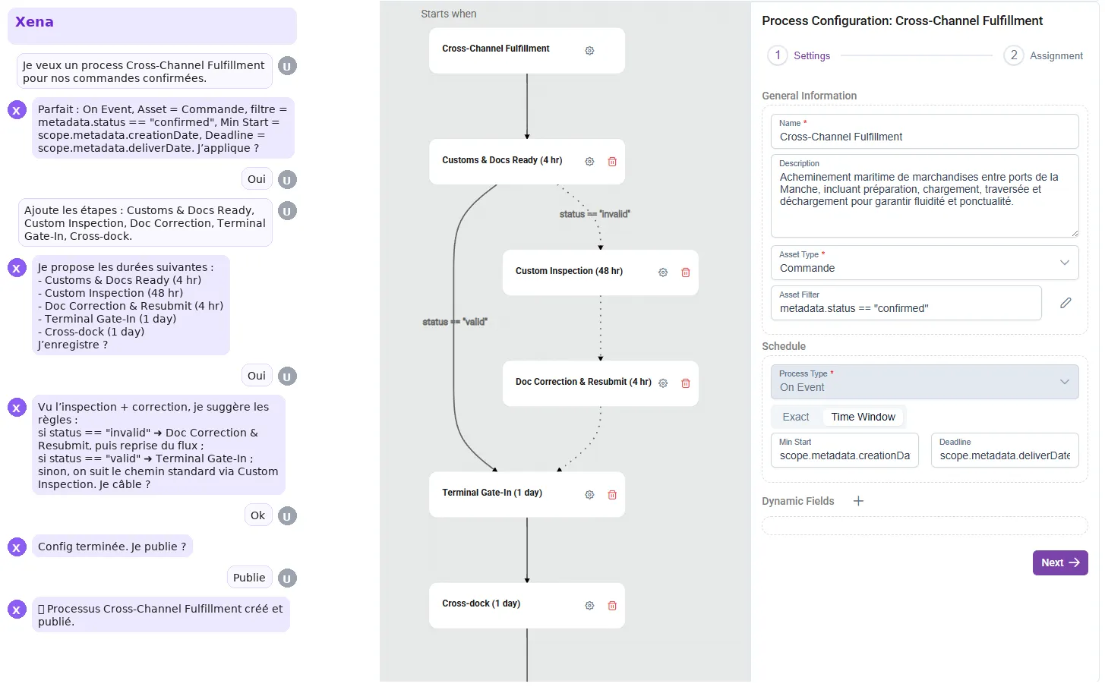Click the Next button
This screenshot has width=1105, height=690.
[1059, 562]
